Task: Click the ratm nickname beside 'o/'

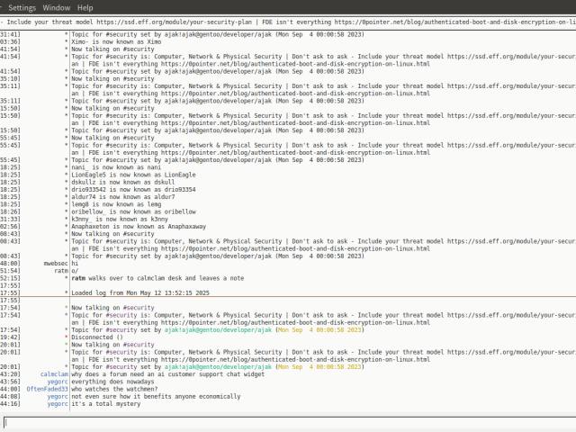Action: pyautogui.click(x=61, y=270)
